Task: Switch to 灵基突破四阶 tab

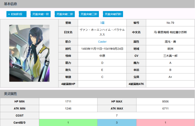Action: coord(113,14)
